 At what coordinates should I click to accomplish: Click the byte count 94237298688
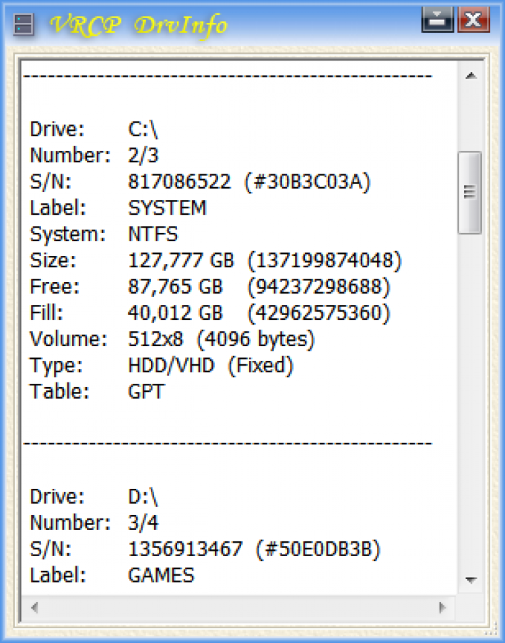click(318, 287)
